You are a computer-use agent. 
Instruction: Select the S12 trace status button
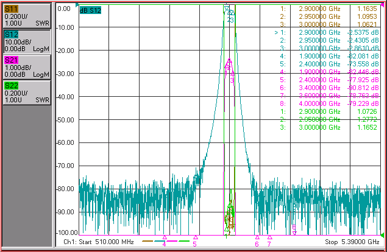[27, 41]
